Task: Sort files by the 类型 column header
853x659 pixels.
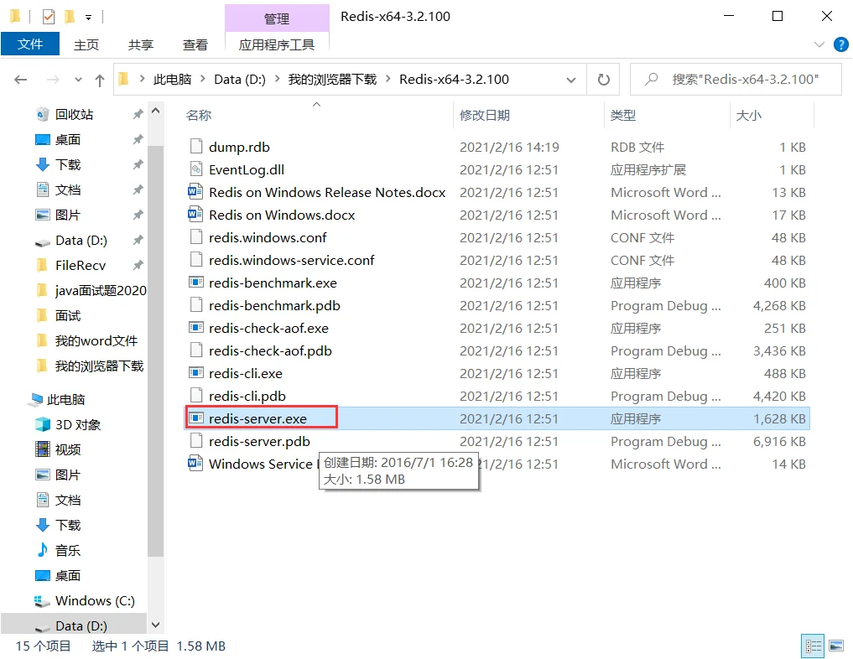Action: click(x=623, y=115)
